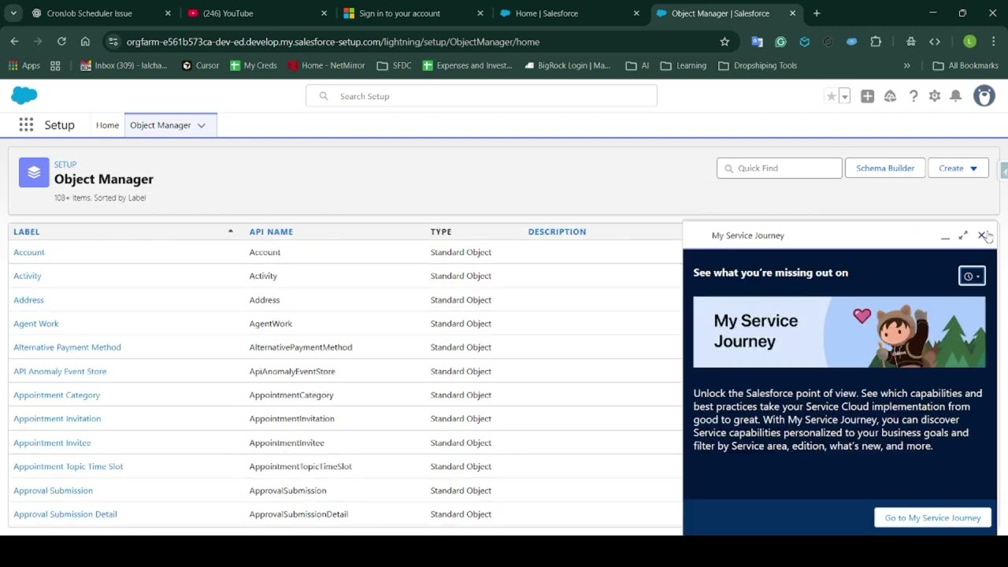Image resolution: width=1008 pixels, height=567 pixels.
Task: Open the browser home page icon
Action: coord(85,42)
